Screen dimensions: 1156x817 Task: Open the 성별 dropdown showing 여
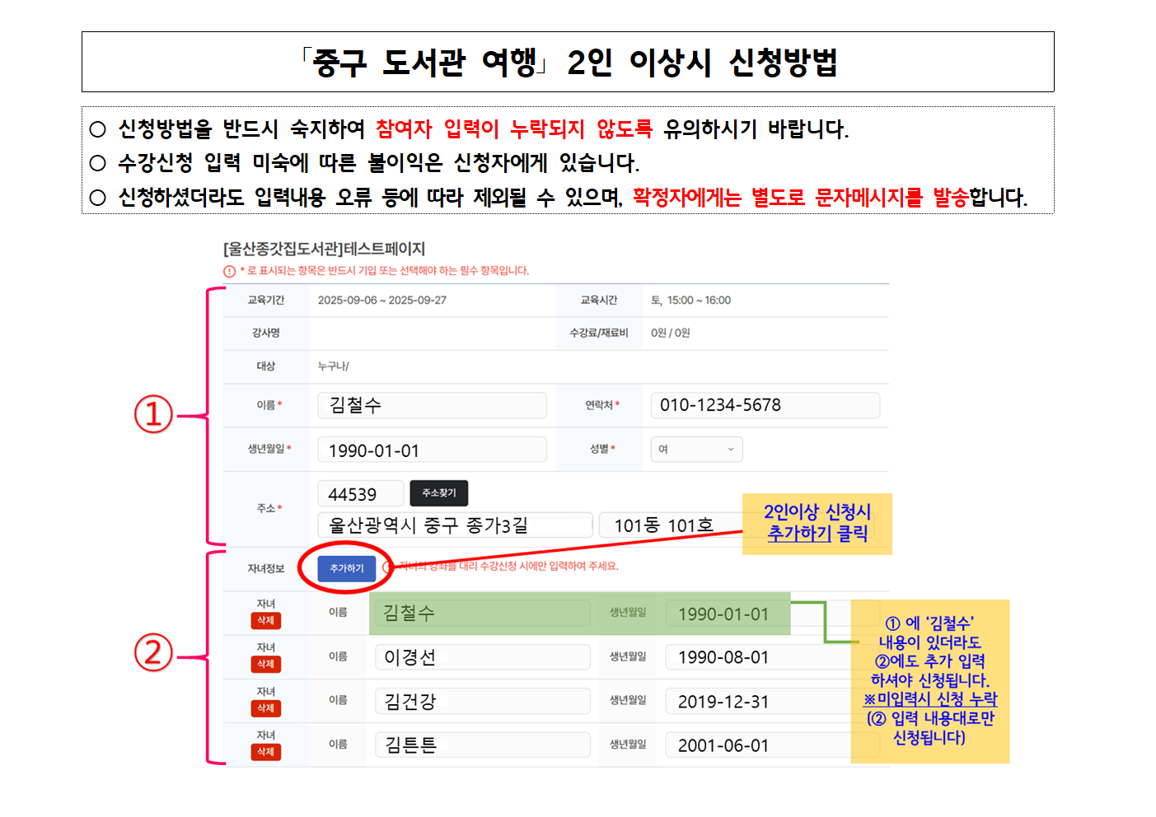[x=697, y=450]
